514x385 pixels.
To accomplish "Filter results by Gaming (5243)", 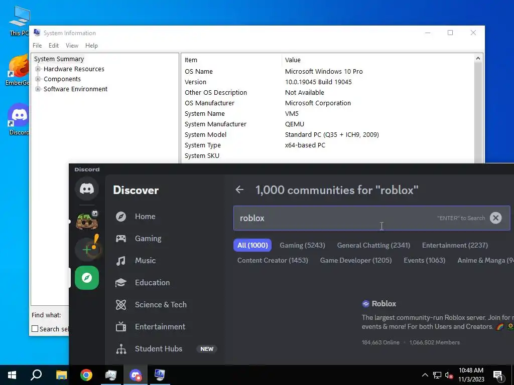I will coord(302,245).
